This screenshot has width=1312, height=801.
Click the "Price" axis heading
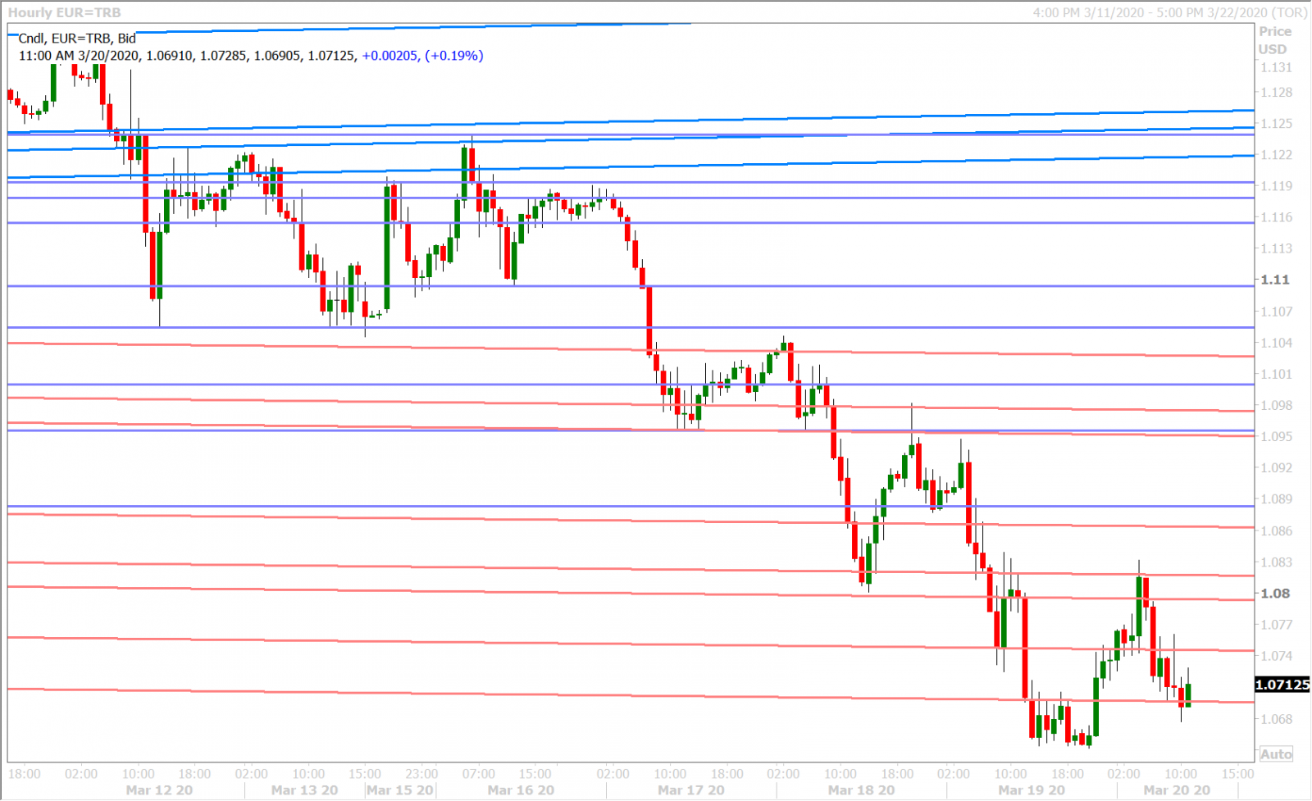coord(1275,31)
